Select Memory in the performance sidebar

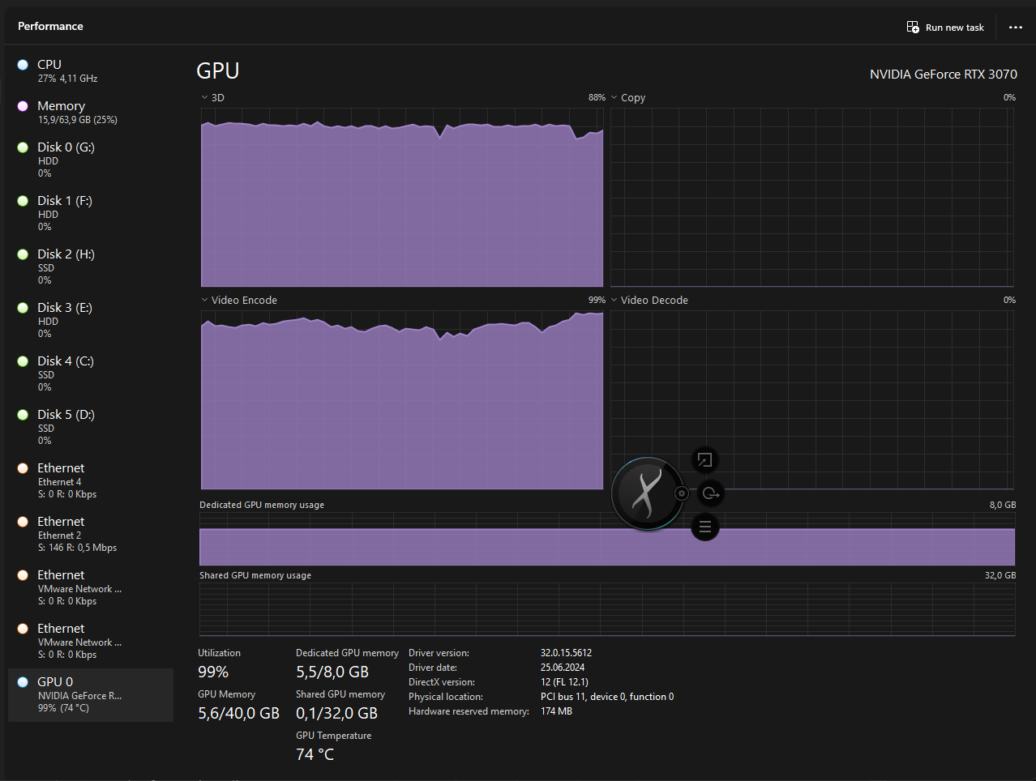click(91, 112)
